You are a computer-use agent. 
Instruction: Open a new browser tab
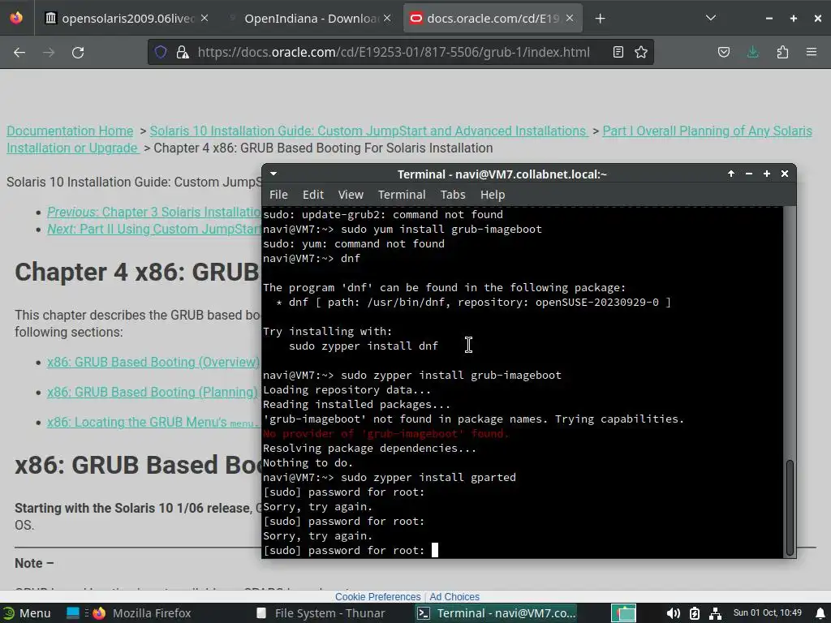600,19
